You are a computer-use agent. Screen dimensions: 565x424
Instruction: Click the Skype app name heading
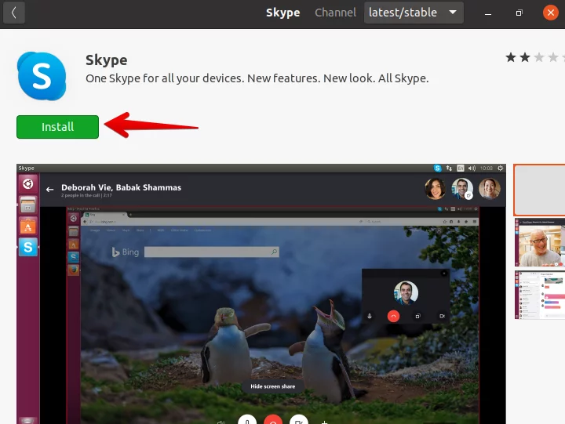(x=106, y=60)
